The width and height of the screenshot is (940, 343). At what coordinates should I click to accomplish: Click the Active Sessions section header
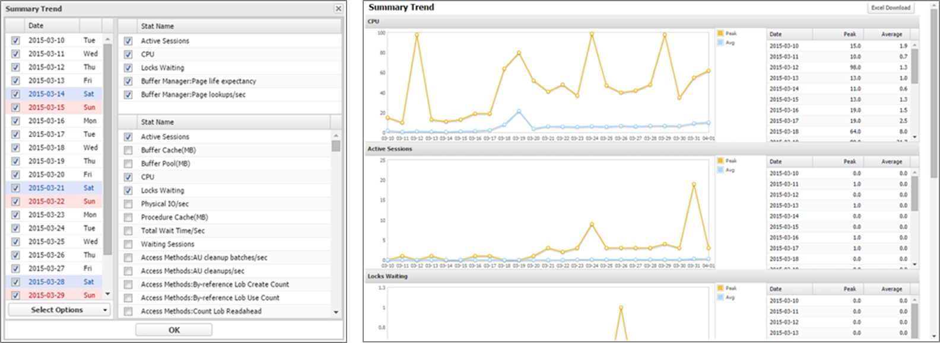[x=642, y=149]
